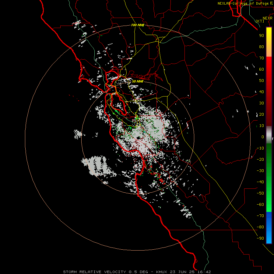Select the bright green color bar segment
Viewport: 274px width, 274px height.
click(269, 201)
